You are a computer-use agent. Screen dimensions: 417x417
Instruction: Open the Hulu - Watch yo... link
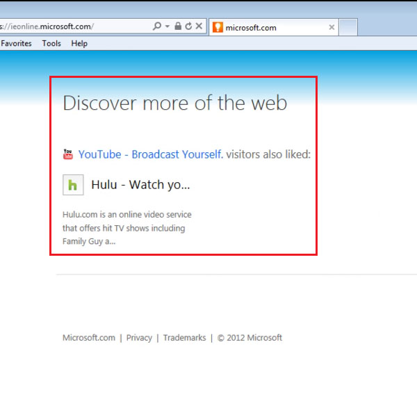tap(140, 185)
